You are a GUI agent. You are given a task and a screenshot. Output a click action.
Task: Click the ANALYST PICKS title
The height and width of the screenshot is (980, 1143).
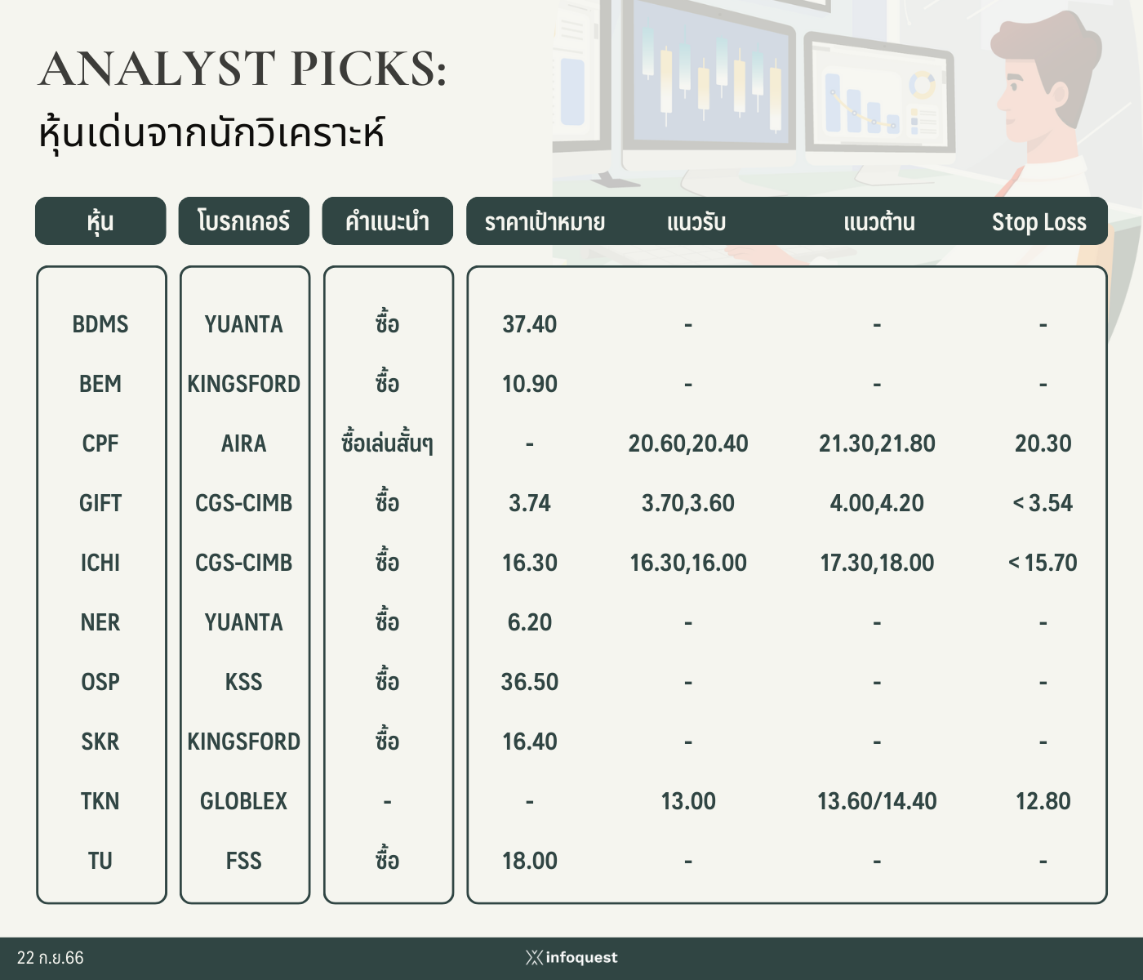[x=243, y=69]
